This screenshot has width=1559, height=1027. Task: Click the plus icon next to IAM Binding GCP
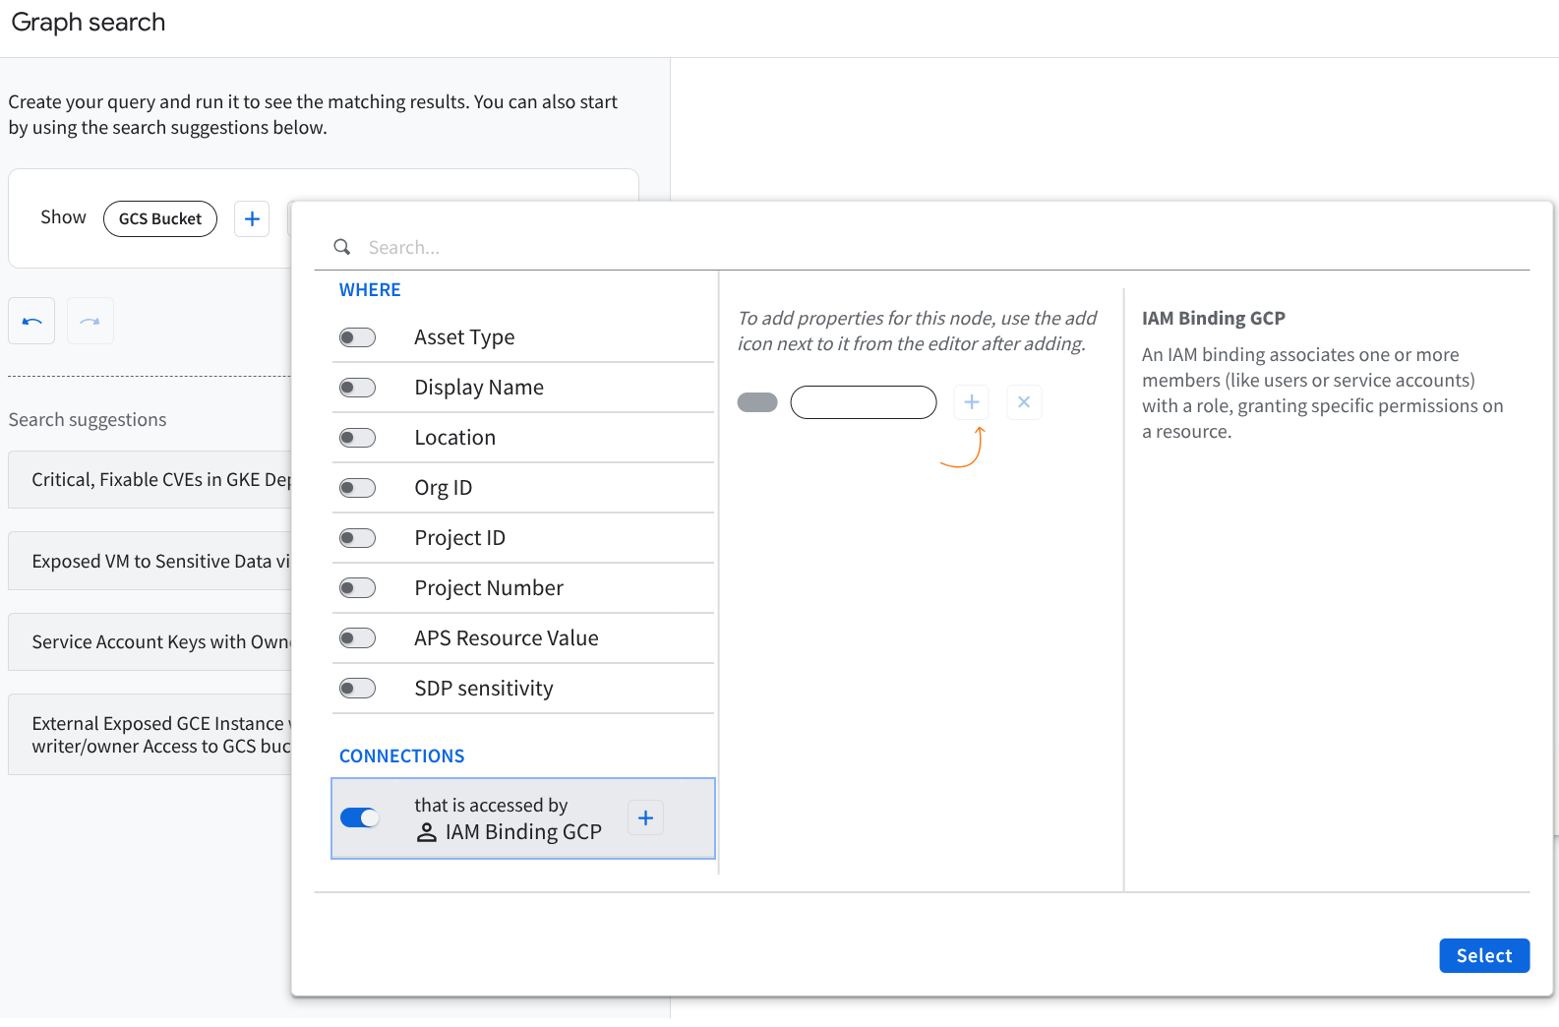click(645, 817)
